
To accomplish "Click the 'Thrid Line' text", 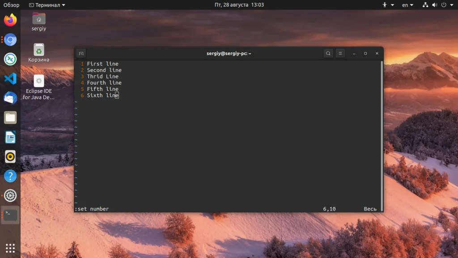I will click(102, 76).
